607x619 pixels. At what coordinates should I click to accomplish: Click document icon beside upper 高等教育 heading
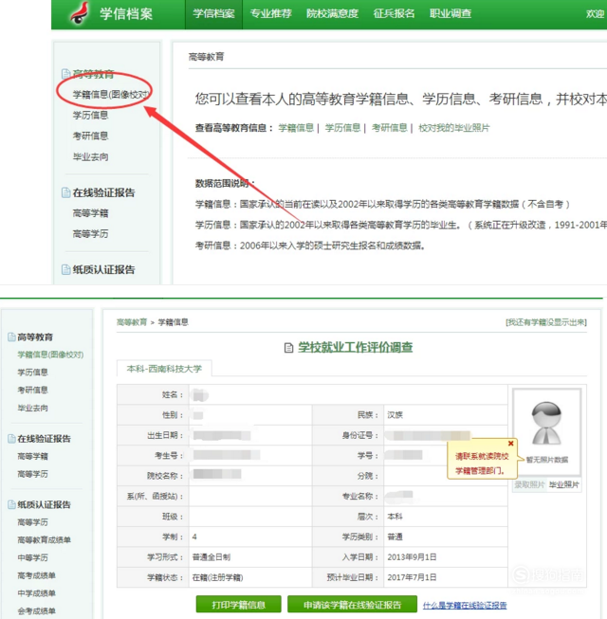click(x=65, y=74)
